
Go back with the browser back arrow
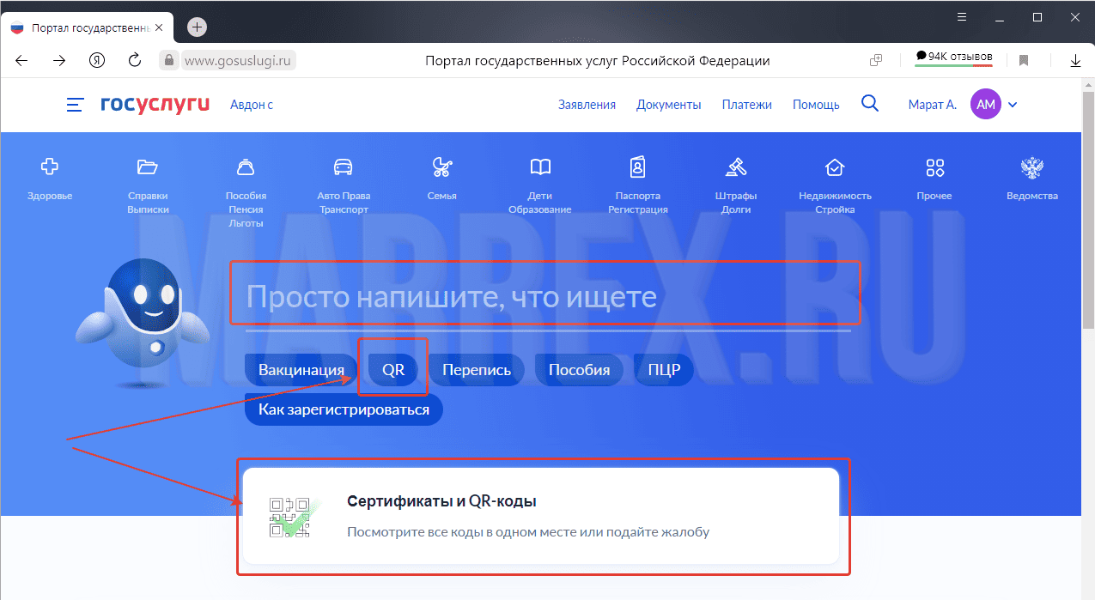pyautogui.click(x=22, y=61)
